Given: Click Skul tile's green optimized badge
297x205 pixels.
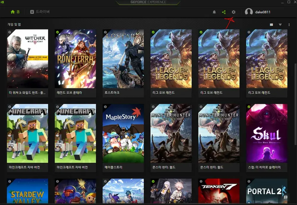Looking at the screenshot, I should click(x=249, y=107).
